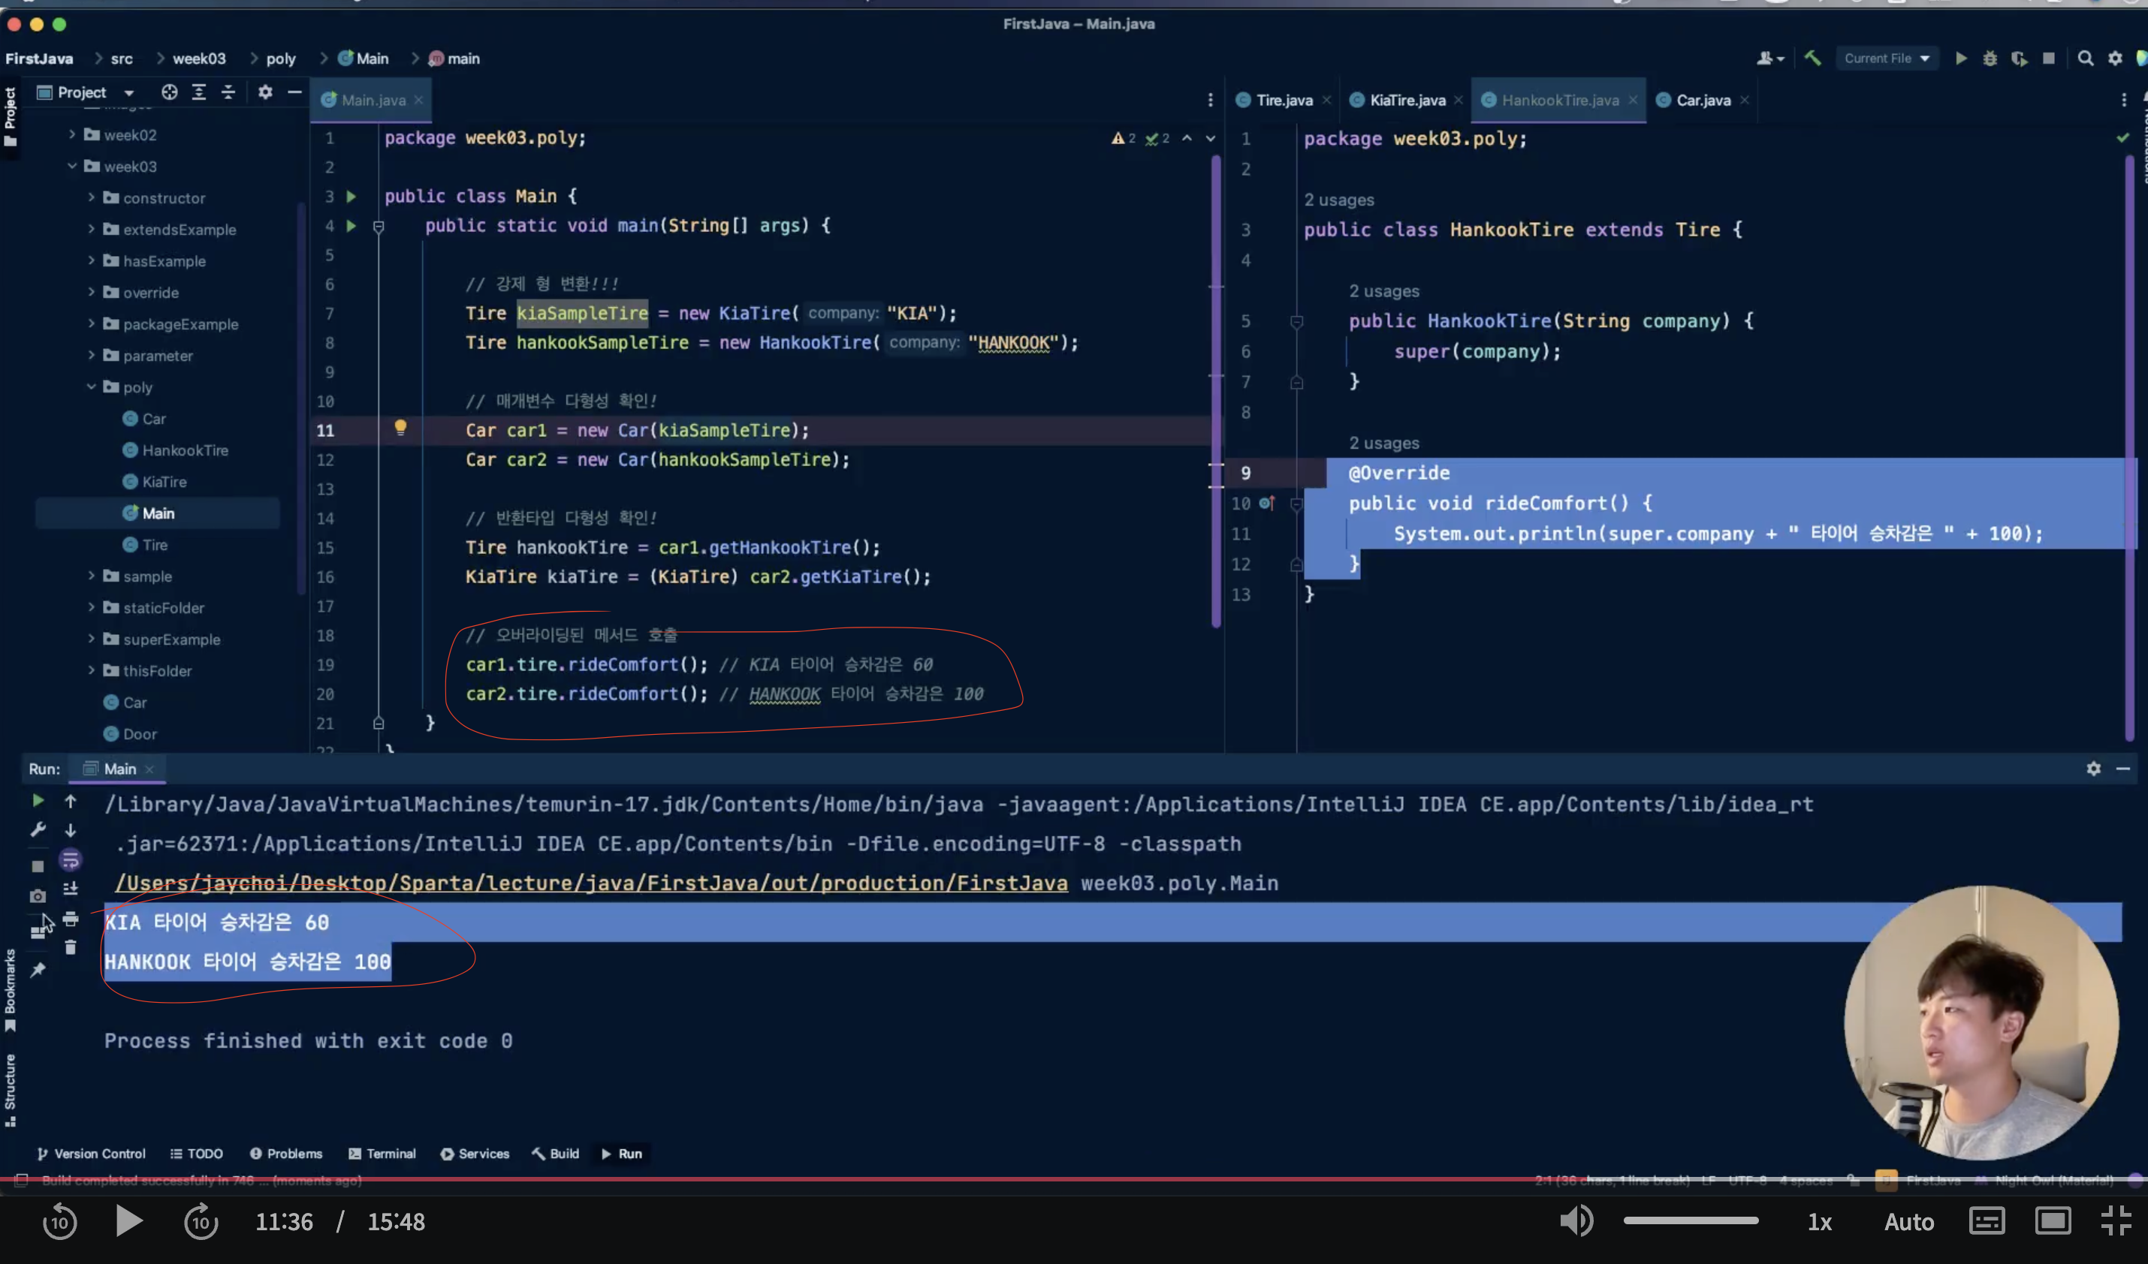Toggle scroll to end in the Run console
The height and width of the screenshot is (1264, 2148).
(x=71, y=889)
